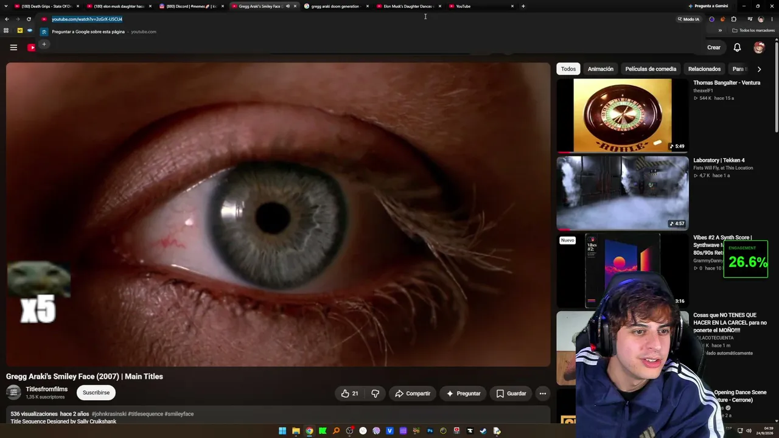Expand next category chips with right chevron
The width and height of the screenshot is (779, 438).
(759, 69)
